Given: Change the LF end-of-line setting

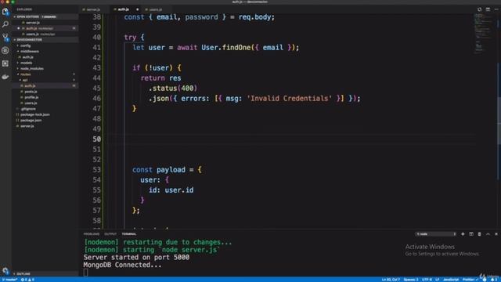Looking at the screenshot, I should pyautogui.click(x=437, y=280).
